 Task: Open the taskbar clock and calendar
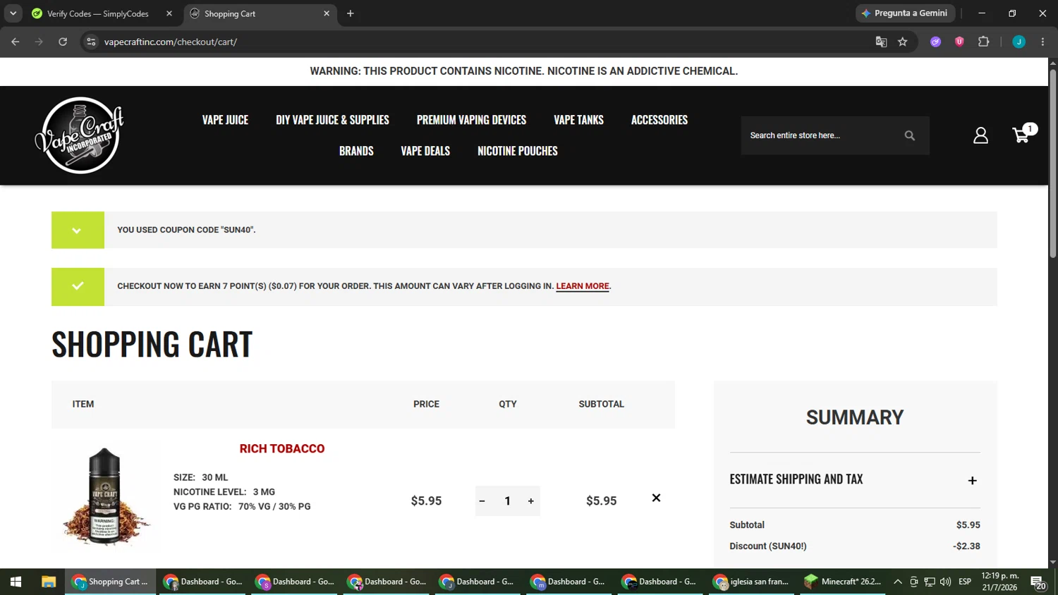(x=999, y=582)
